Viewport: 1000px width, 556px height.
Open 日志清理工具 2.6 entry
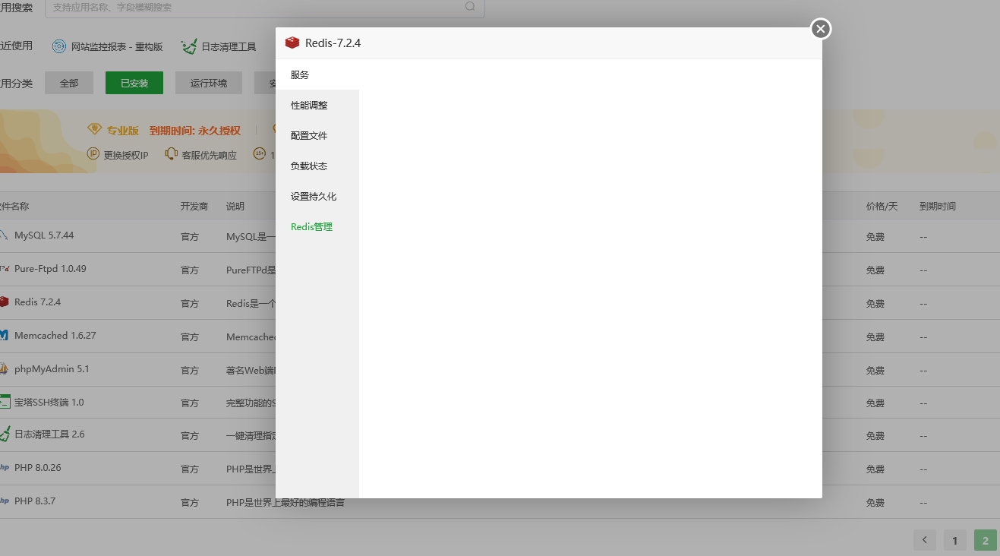pyautogui.click(x=49, y=434)
